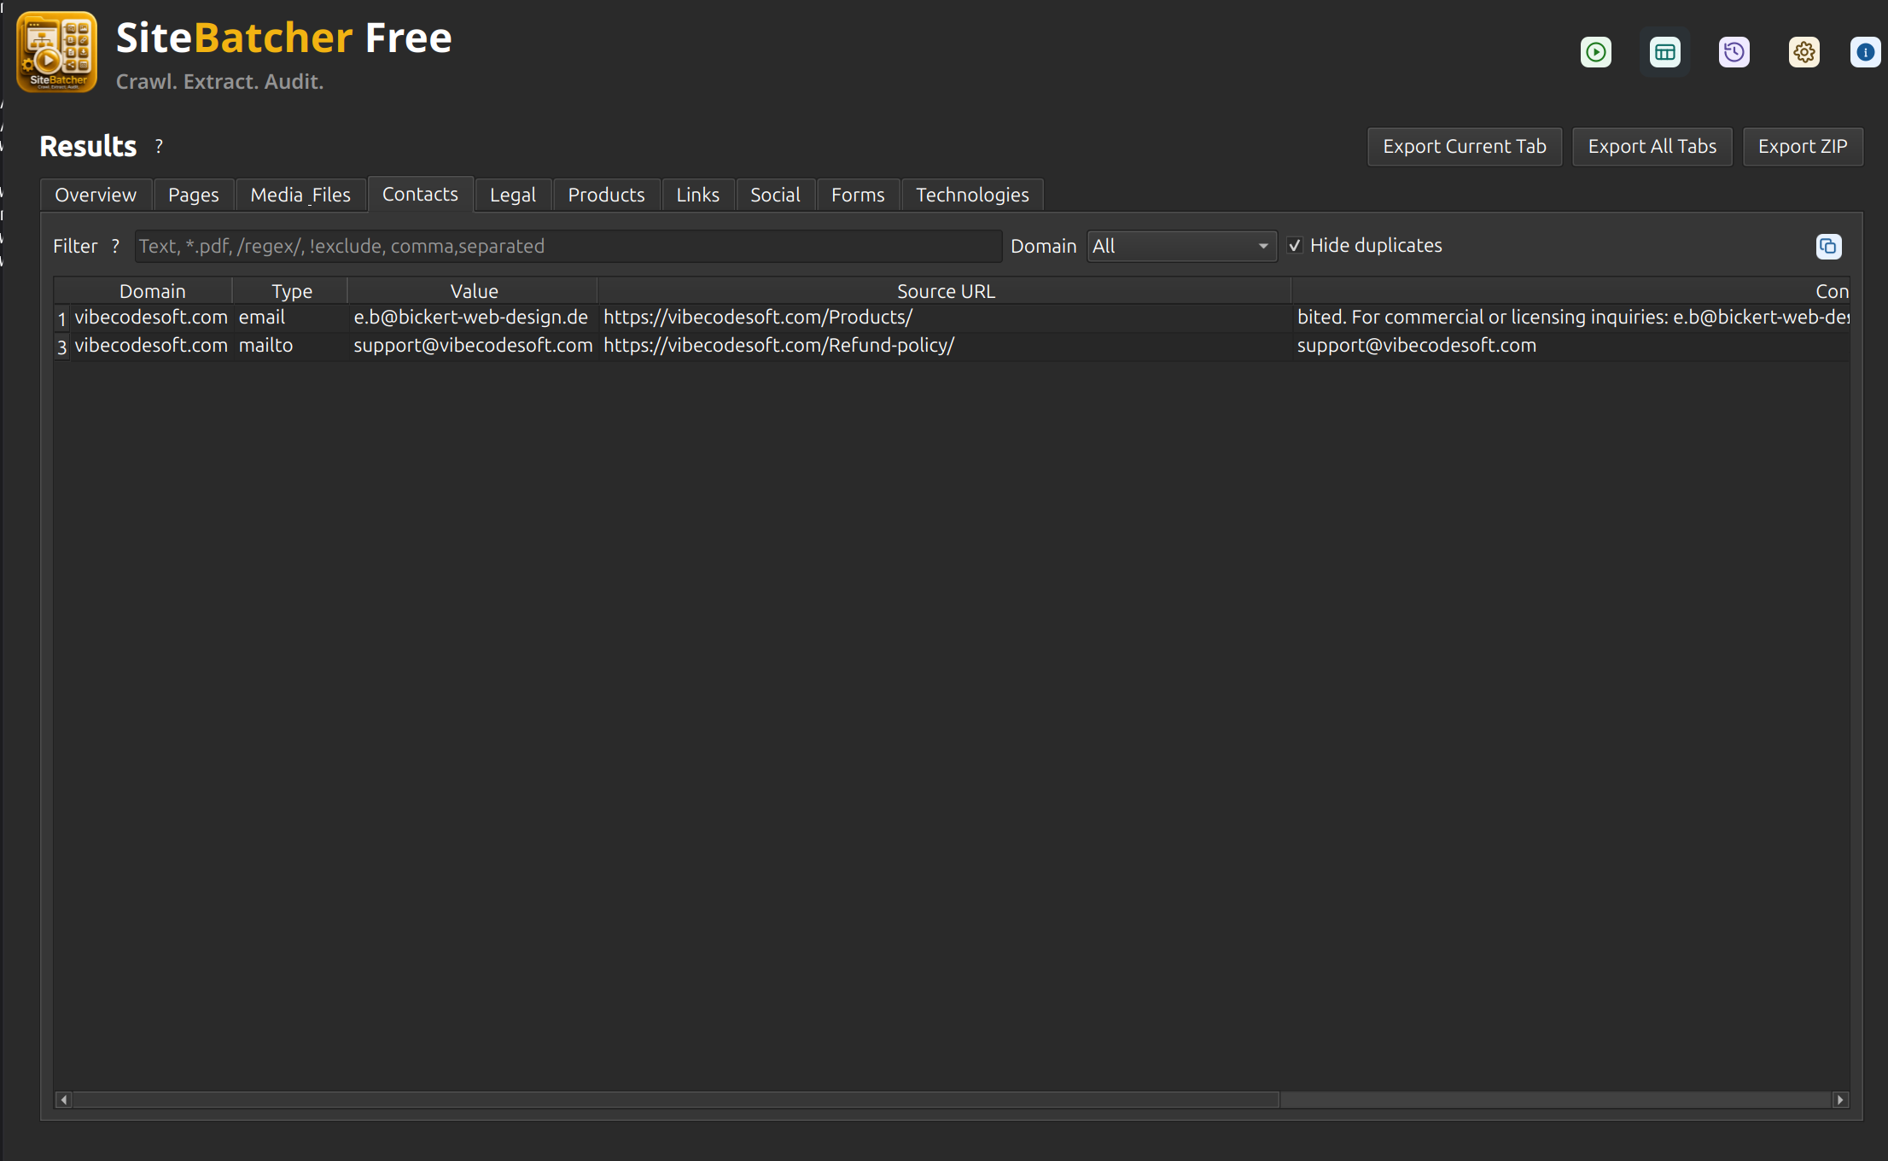The height and width of the screenshot is (1161, 1888).
Task: Switch to the Overview tab
Action: pos(96,195)
